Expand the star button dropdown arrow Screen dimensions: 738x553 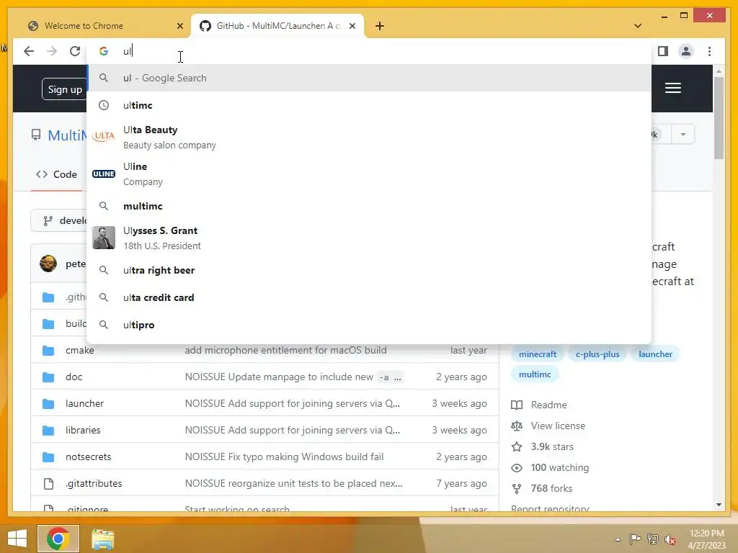click(x=683, y=135)
